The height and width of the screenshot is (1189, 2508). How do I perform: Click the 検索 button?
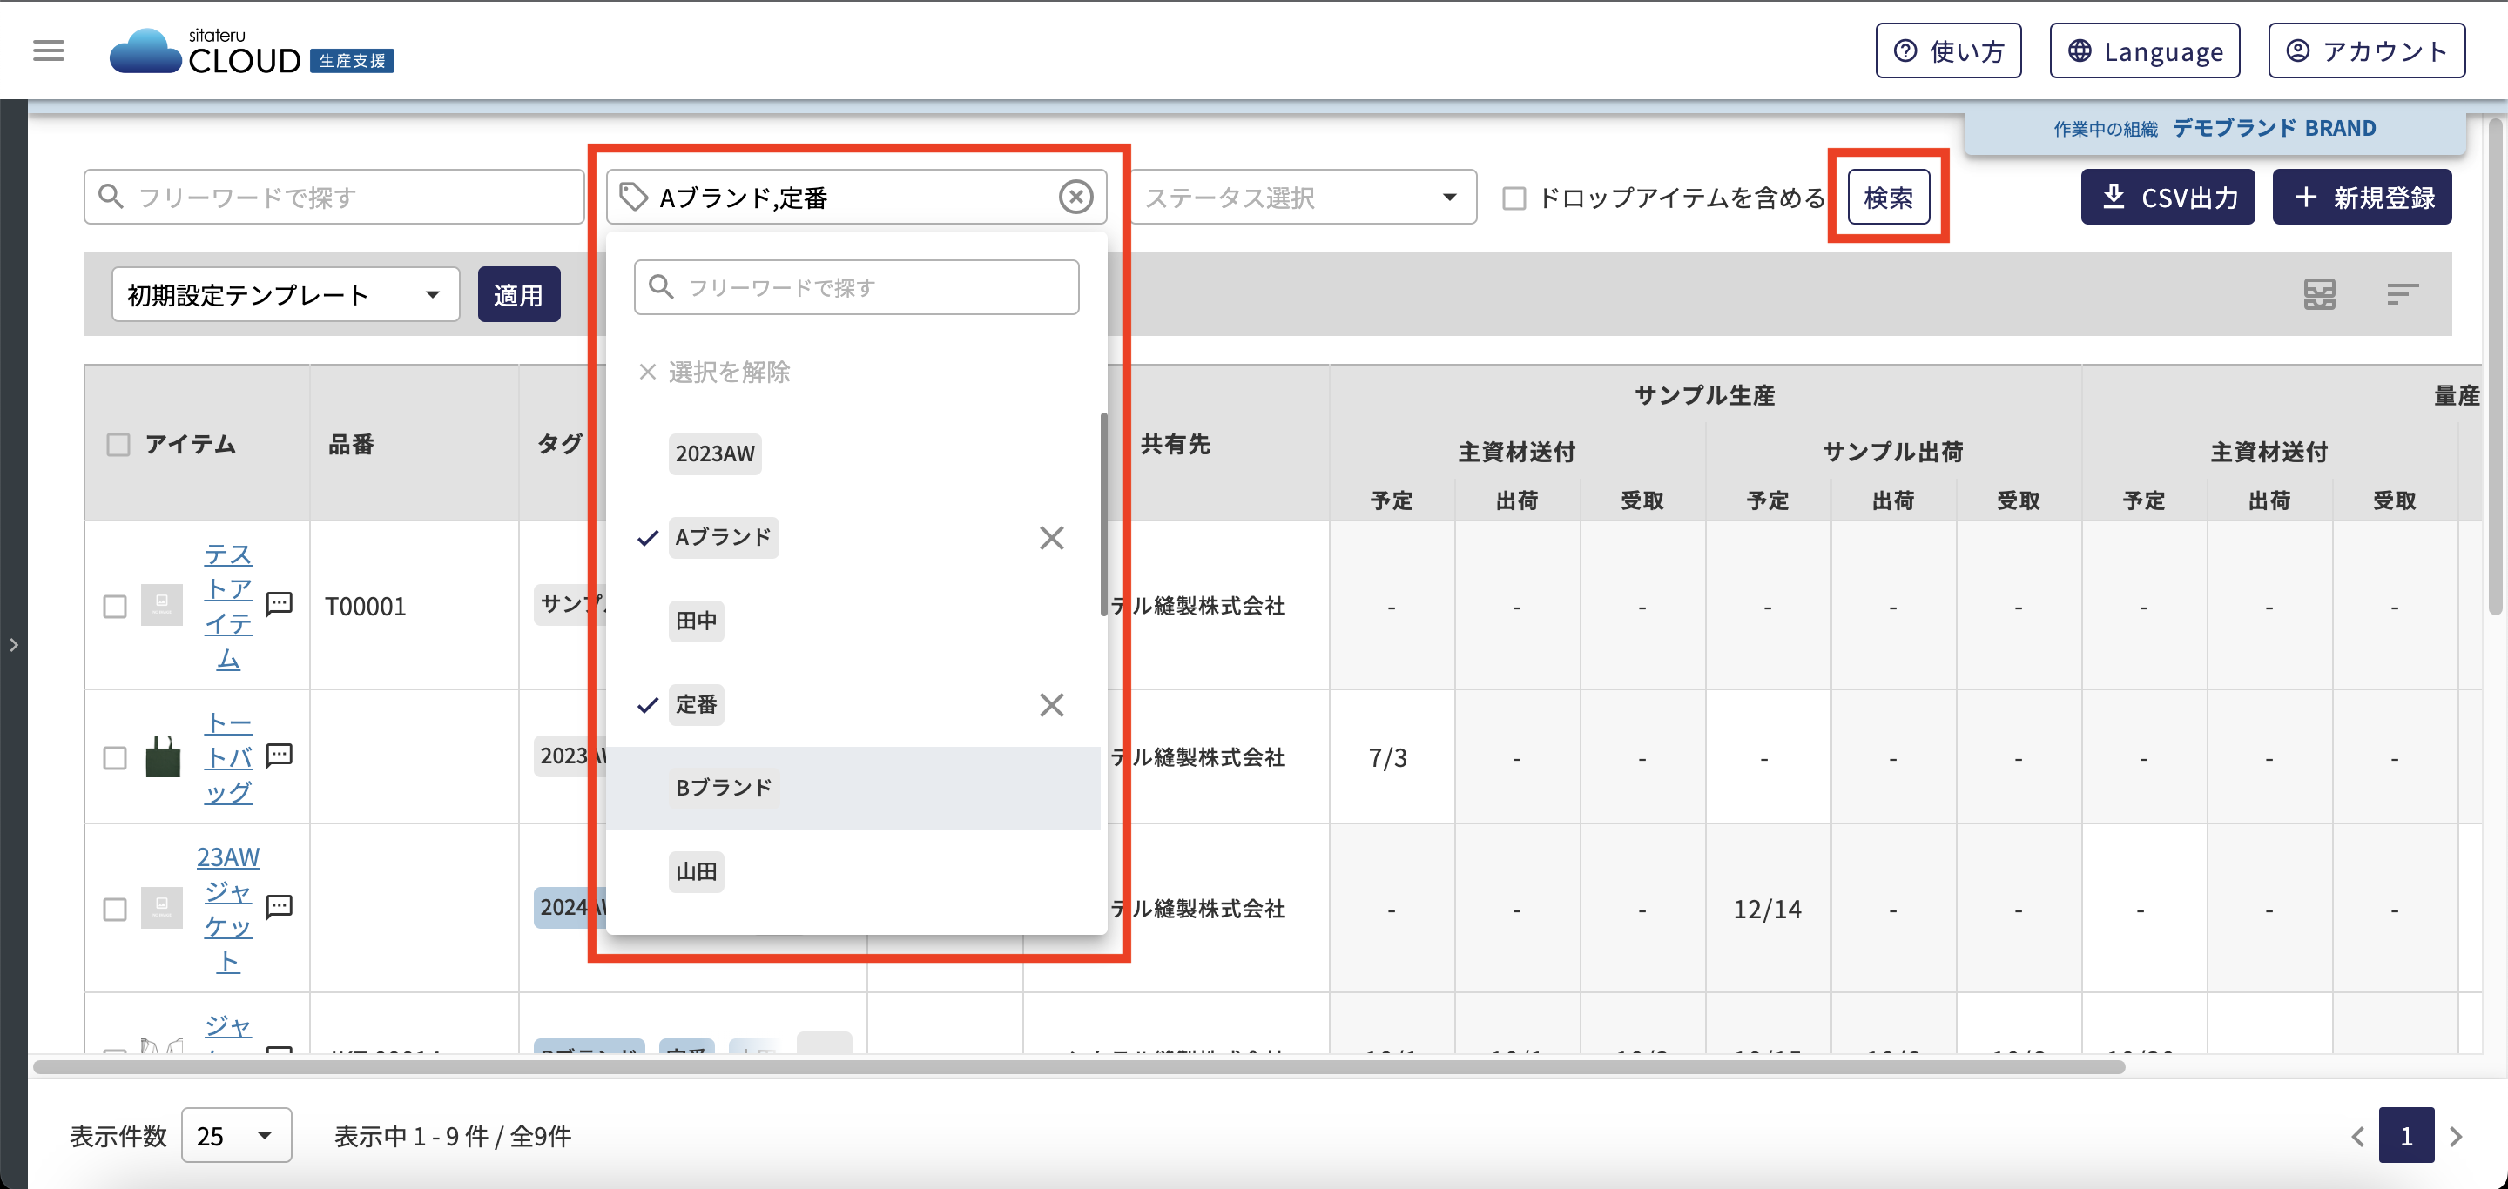[1889, 198]
